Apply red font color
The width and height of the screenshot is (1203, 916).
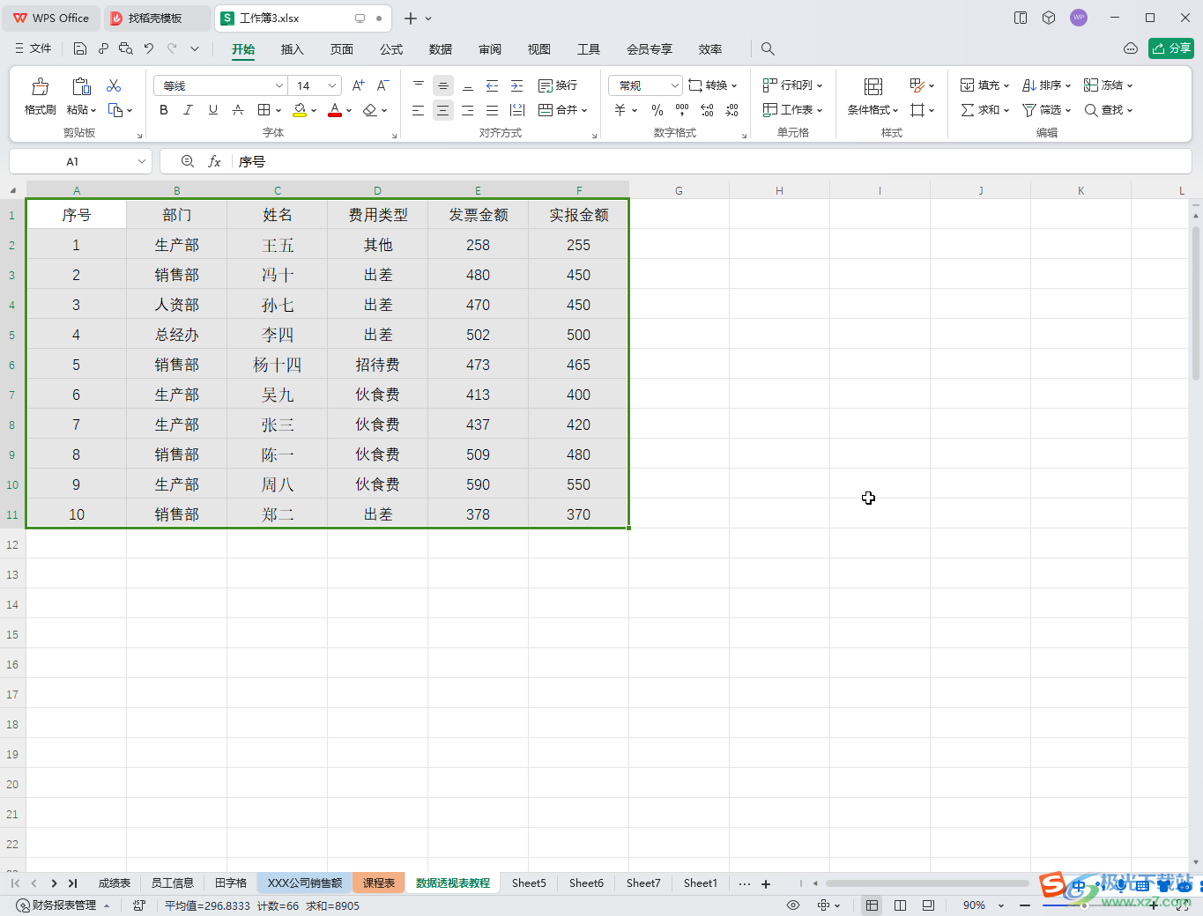tap(335, 110)
